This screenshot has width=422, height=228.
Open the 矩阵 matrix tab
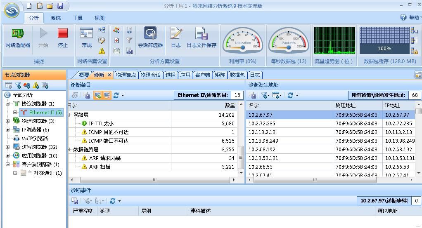(220, 75)
